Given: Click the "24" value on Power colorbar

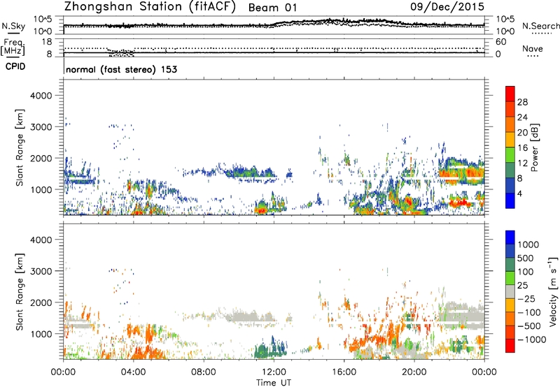Looking at the screenshot, I should point(522,117).
